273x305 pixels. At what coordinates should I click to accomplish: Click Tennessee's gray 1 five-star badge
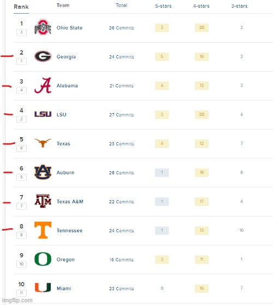pos(162,231)
